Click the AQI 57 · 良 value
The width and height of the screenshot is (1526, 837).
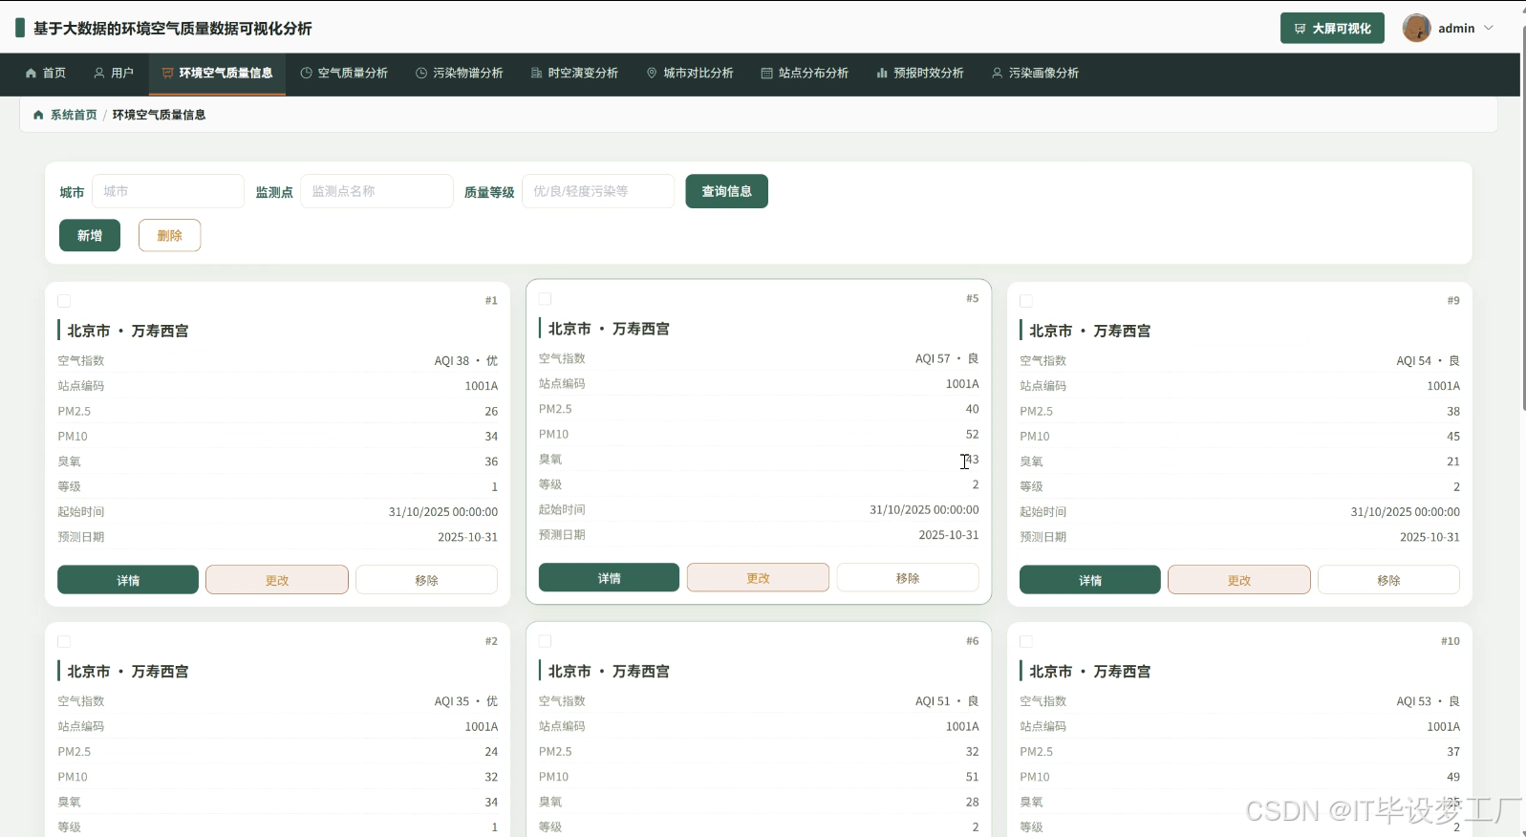(x=947, y=359)
